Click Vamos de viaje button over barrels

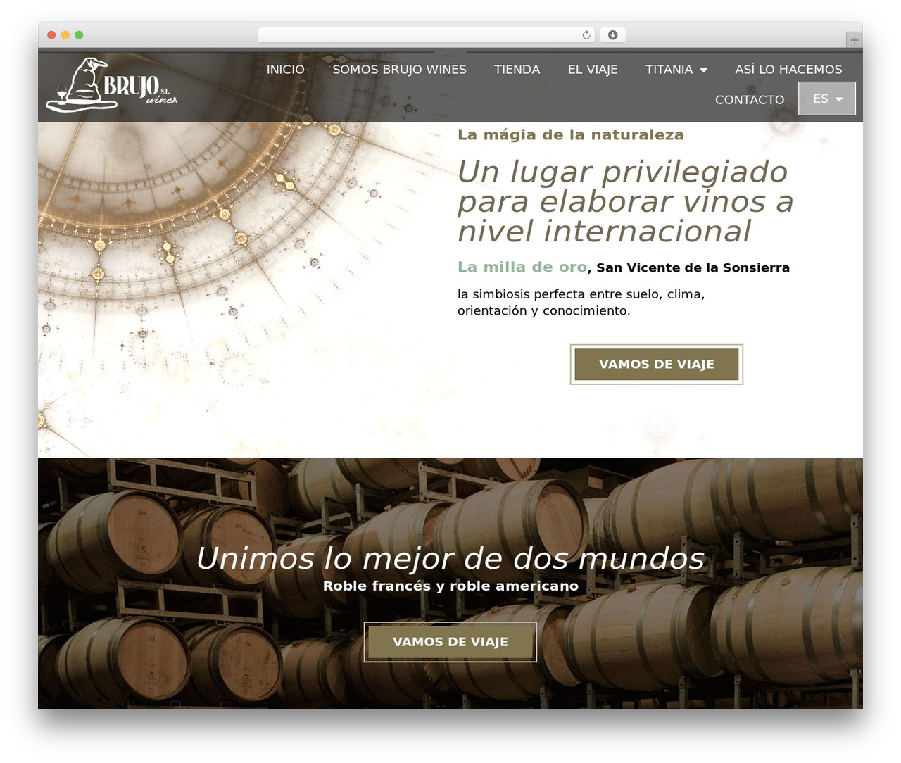[450, 642]
